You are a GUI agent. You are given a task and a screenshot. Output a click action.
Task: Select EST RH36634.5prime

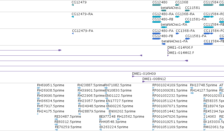(x=51, y=101)
